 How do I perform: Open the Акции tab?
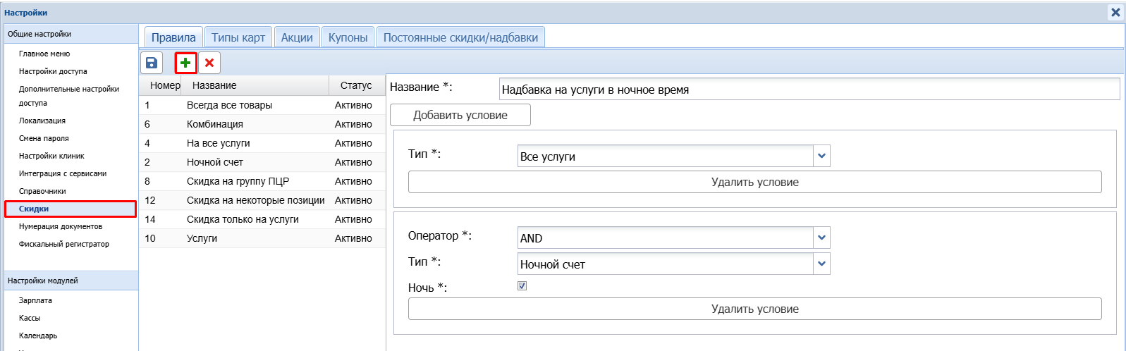pyautogui.click(x=297, y=37)
